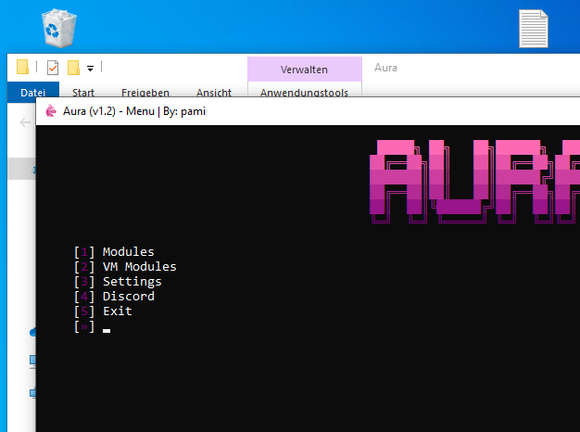Click the Verwalten contextual tab header
580x432 pixels.
point(304,69)
